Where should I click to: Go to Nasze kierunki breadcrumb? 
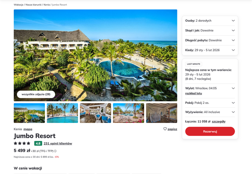click(x=33, y=5)
